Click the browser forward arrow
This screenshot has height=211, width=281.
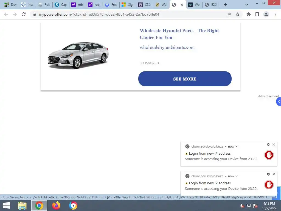(x=15, y=14)
